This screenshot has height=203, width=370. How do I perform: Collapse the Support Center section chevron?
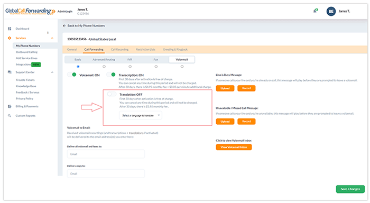52,72
